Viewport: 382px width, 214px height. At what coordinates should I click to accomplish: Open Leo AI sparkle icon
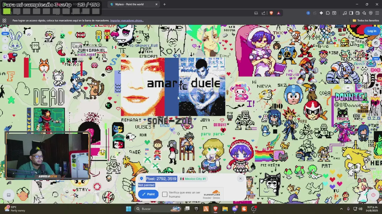click(364, 13)
